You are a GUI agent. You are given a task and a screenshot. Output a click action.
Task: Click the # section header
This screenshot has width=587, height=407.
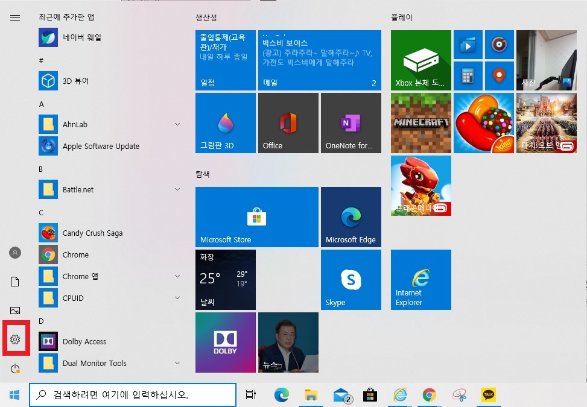(41, 60)
